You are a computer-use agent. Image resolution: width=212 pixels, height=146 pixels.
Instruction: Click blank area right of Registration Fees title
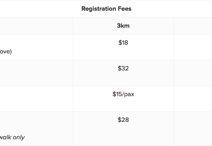click(172, 9)
